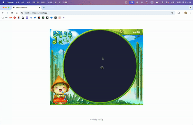The width and height of the screenshot is (193, 125).
Task: Bookmark this page with the star icon
Action: [172, 13]
